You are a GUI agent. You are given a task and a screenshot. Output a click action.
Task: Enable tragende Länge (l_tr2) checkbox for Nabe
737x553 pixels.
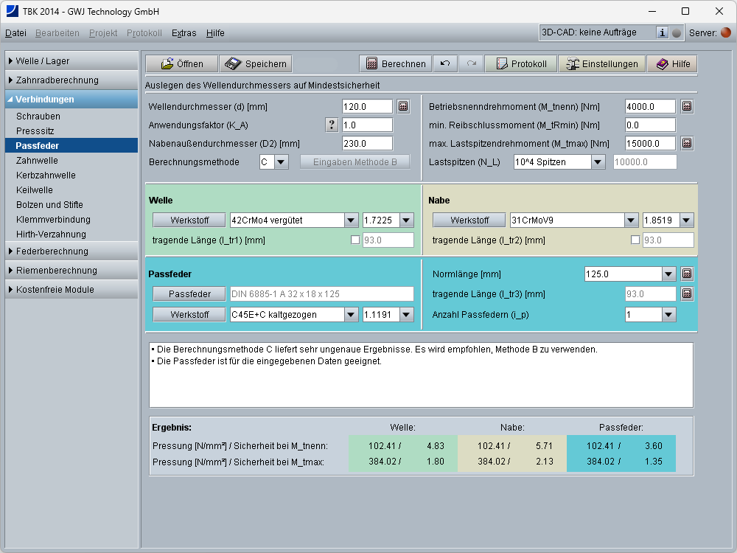click(x=635, y=240)
